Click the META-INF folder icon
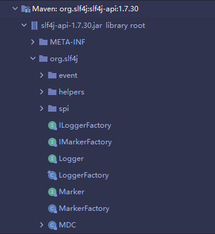 coord(43,42)
